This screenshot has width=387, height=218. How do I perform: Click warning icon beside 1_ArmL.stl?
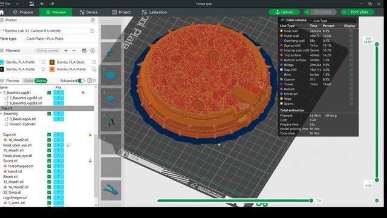tap(5, 203)
